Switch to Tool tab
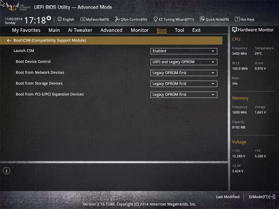The width and height of the screenshot is (279, 209). tap(179, 30)
